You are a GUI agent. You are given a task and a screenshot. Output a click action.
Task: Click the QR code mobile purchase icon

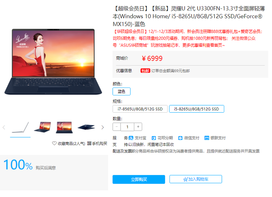pyautogui.click(x=89, y=143)
